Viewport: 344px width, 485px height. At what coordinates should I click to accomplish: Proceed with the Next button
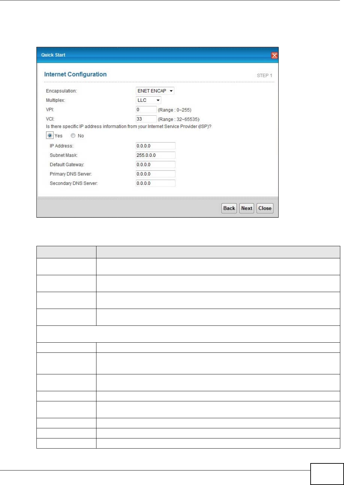[x=247, y=208]
